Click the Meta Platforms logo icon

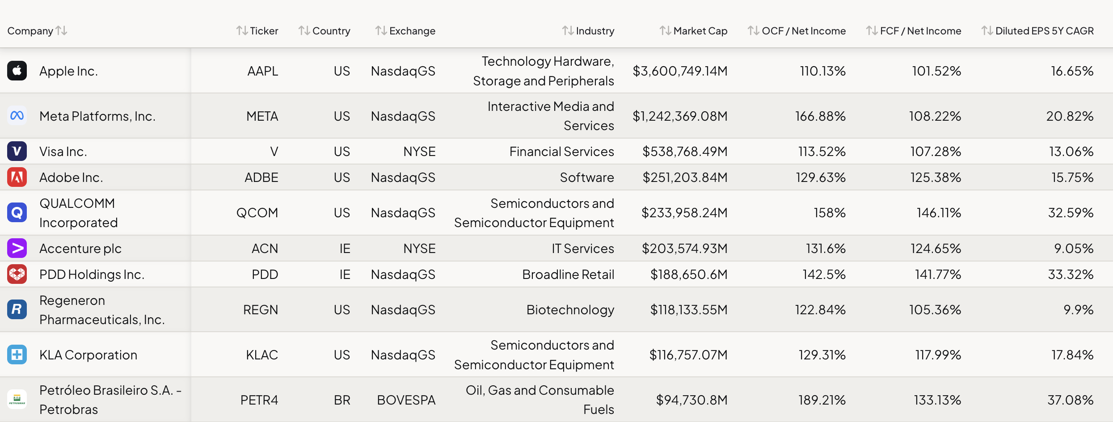[17, 116]
